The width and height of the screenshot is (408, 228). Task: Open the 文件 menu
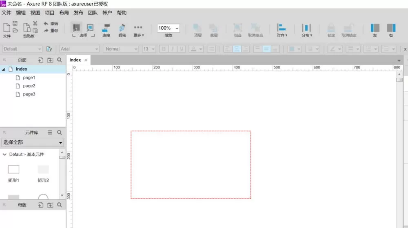pyautogui.click(x=7, y=13)
